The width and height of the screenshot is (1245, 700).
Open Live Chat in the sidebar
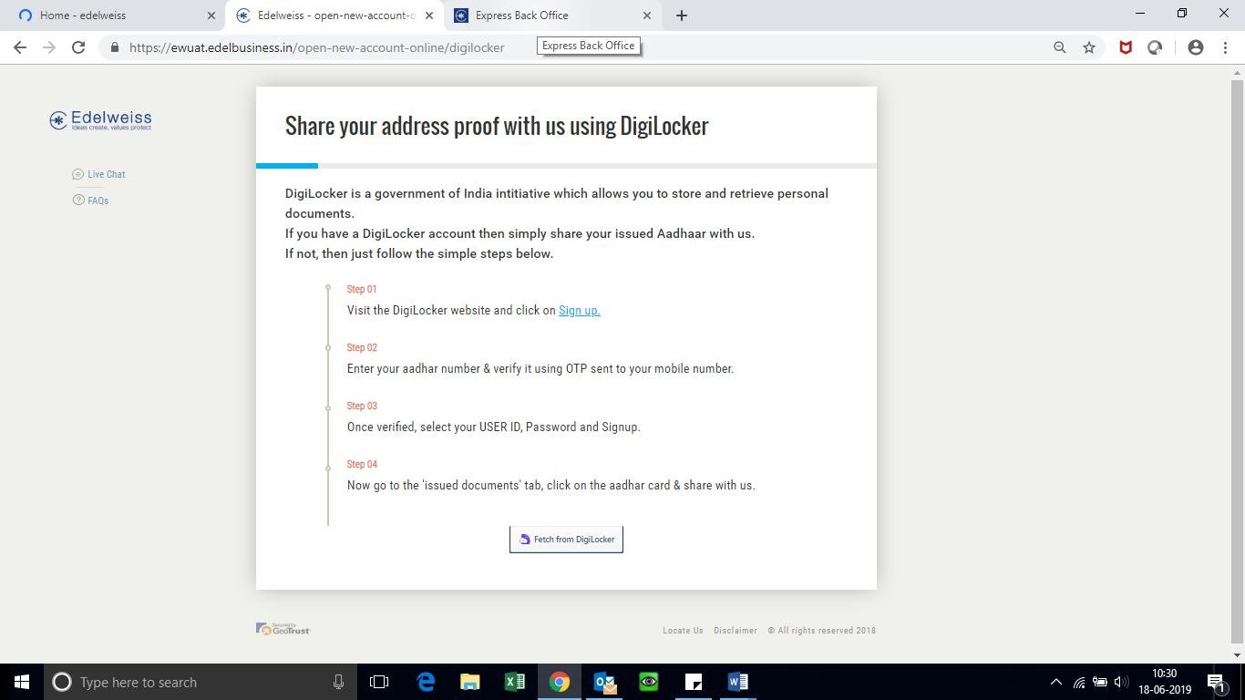coord(98,174)
